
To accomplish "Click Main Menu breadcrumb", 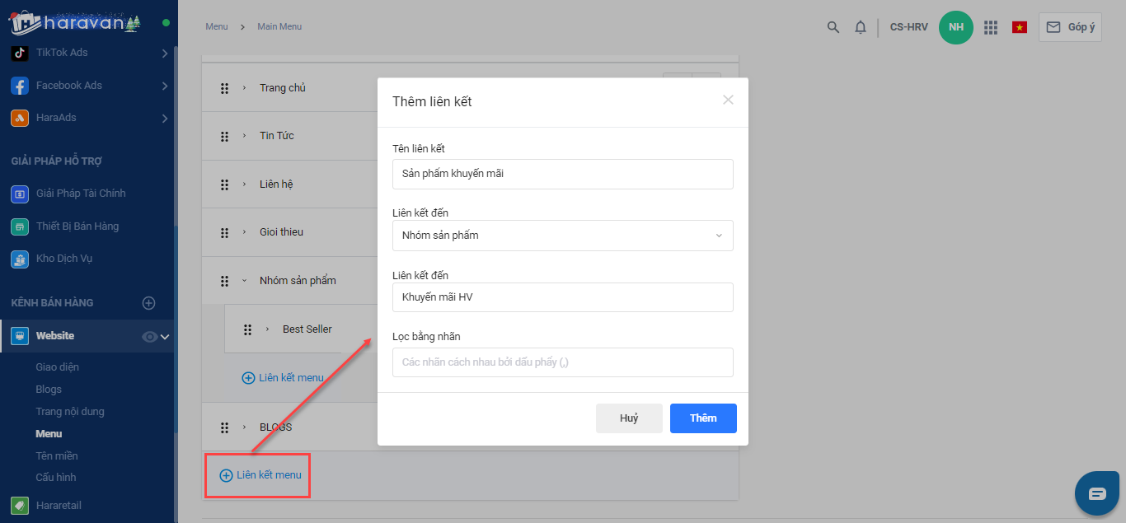I will pos(279,27).
